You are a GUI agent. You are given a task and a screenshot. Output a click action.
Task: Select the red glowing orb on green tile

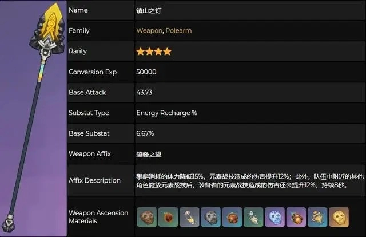click(168, 217)
